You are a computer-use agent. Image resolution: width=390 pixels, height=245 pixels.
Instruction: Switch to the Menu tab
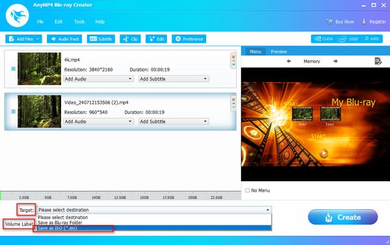[x=255, y=51]
